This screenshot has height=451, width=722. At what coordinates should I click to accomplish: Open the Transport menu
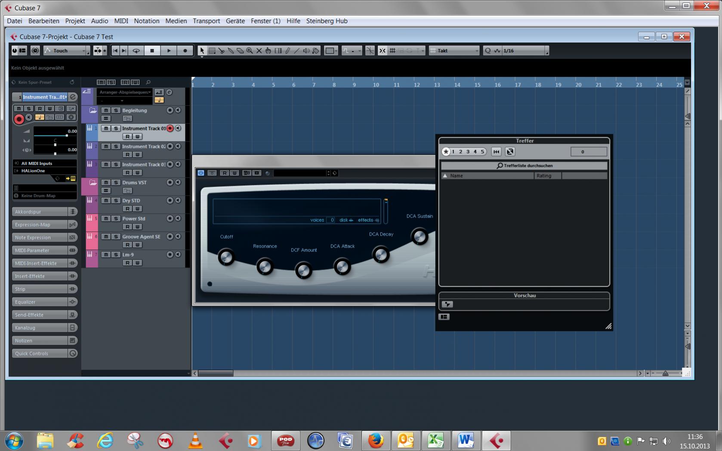click(206, 21)
